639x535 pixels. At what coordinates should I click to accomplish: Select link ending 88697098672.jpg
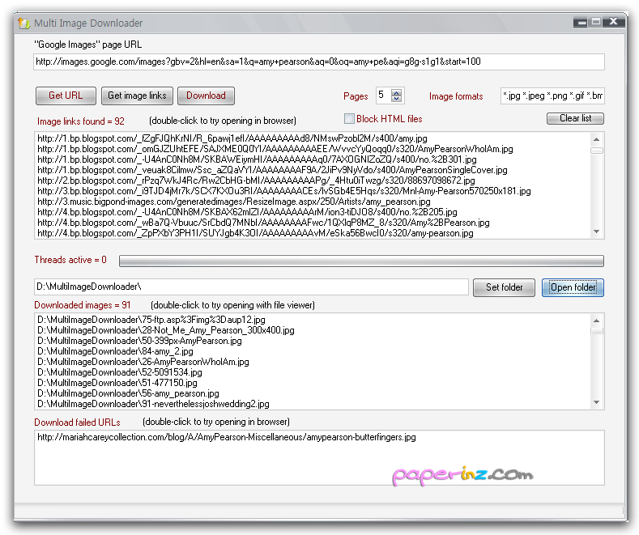[x=256, y=180]
